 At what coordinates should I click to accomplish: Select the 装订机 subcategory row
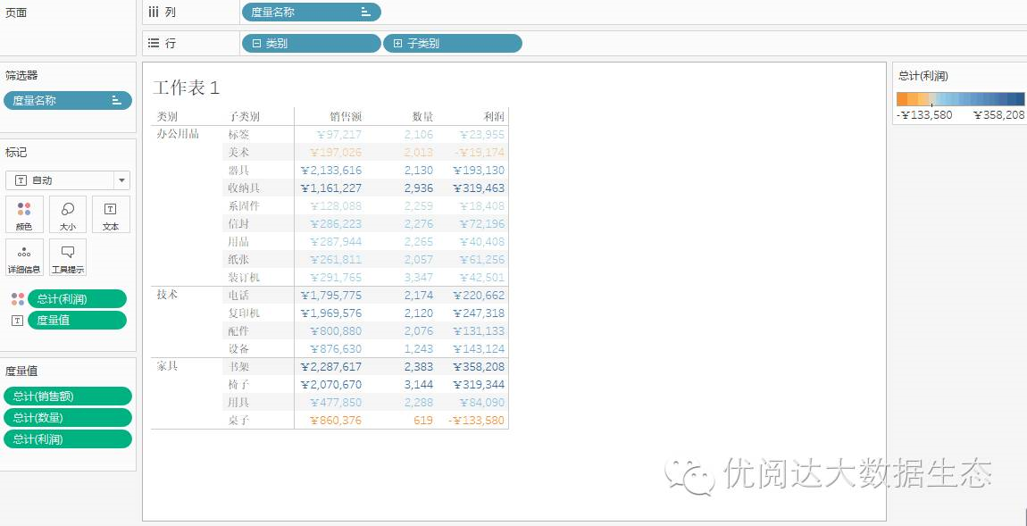[245, 277]
